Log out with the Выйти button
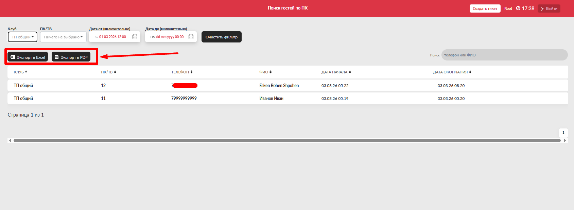The width and height of the screenshot is (574, 210). (549, 8)
